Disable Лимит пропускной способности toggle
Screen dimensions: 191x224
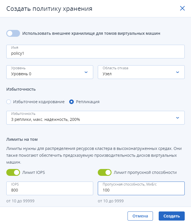click(105, 172)
